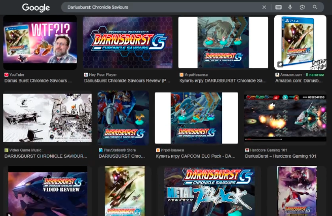Viewport: 332px width, 216px height.
Task: Open 'Darius Burst Chronicle Saviours ...' YouTube link
Action: (39, 81)
